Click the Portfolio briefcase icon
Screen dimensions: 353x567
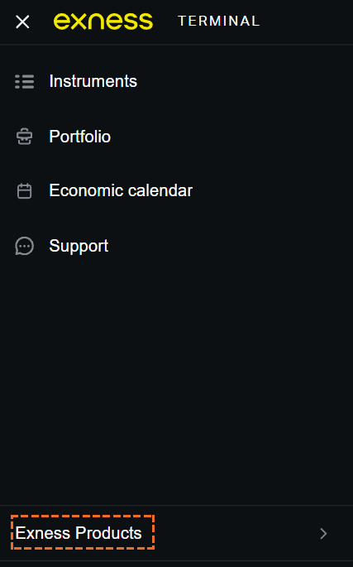[25, 137]
